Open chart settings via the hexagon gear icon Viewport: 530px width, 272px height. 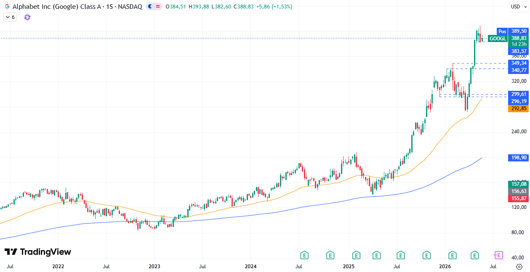(x=519, y=267)
